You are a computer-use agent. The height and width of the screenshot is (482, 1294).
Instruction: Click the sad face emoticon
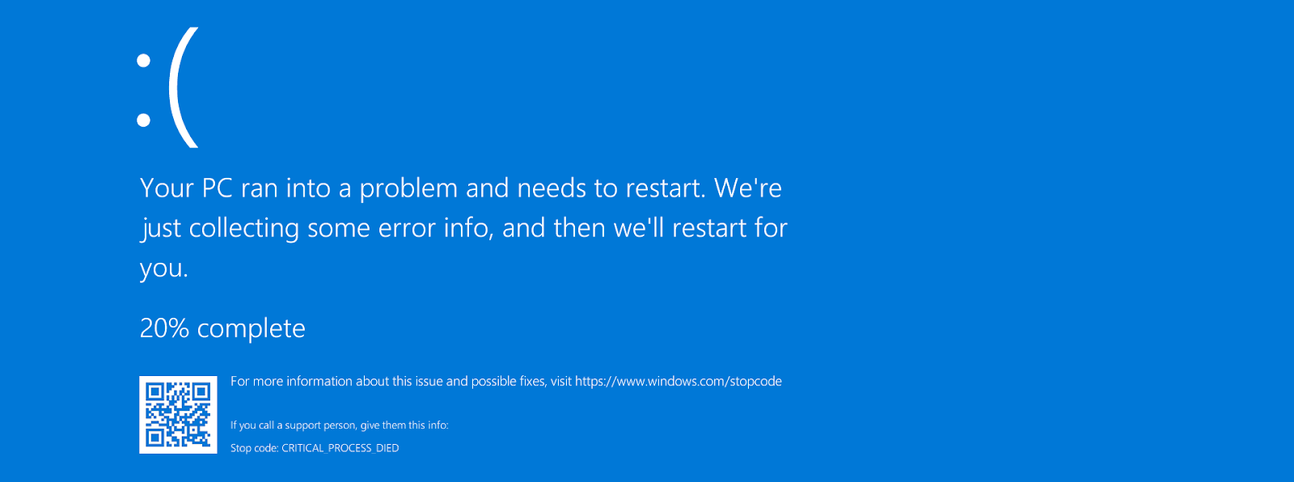pyautogui.click(x=167, y=87)
